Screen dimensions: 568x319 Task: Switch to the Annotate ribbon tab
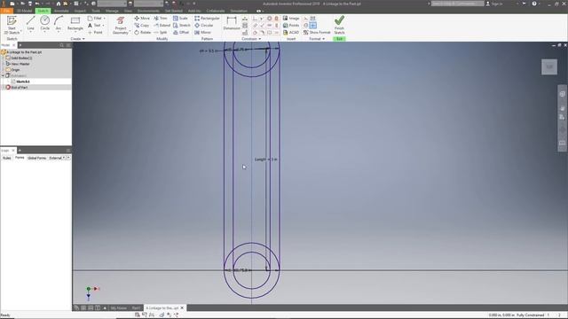(61, 11)
